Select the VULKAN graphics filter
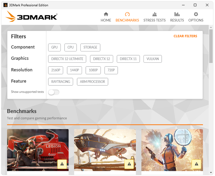 tap(153, 59)
